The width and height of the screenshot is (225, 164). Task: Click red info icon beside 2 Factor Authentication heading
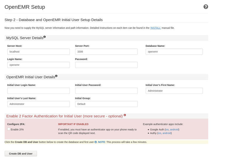tap(125, 115)
